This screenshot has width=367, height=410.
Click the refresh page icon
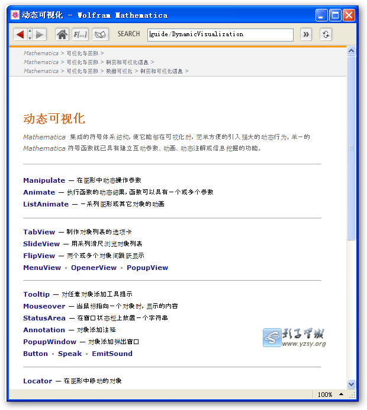326,34
